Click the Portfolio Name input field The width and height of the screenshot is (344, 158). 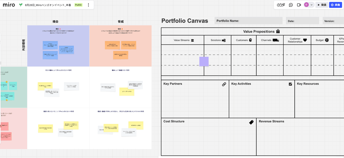pyautogui.click(x=248, y=21)
